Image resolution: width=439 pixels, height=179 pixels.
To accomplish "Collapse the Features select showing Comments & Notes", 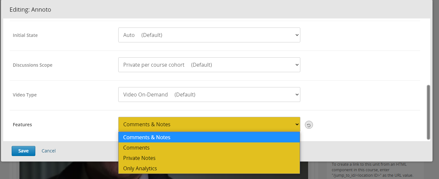I will point(209,124).
